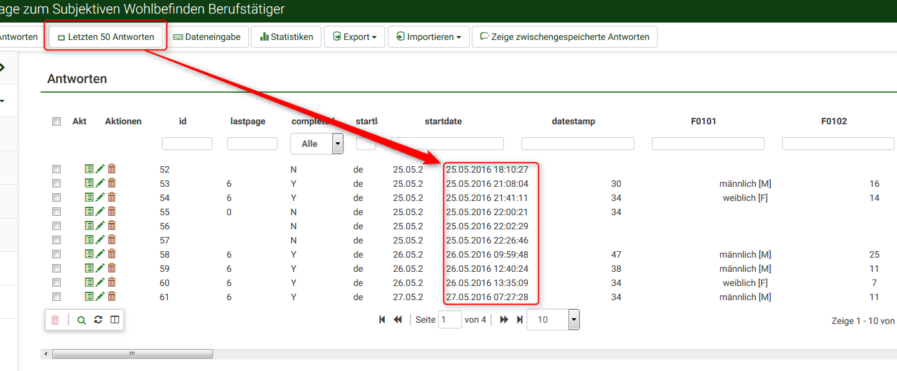Screen dimensions: 897x371
Task: Open the Dateneingabe toolbar item
Action: pyautogui.click(x=207, y=37)
